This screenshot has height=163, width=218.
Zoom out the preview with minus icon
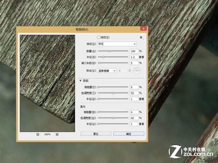click(x=38, y=134)
